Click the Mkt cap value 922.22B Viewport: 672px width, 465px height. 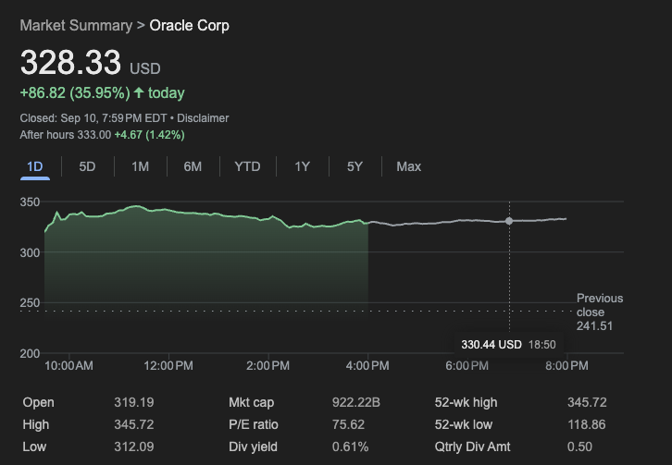(x=355, y=402)
